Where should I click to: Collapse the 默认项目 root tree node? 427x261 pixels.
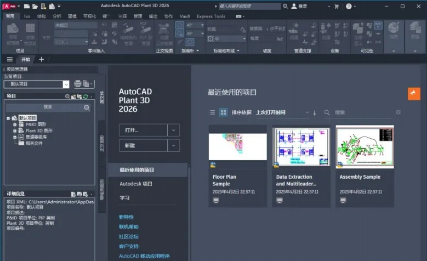coord(8,118)
